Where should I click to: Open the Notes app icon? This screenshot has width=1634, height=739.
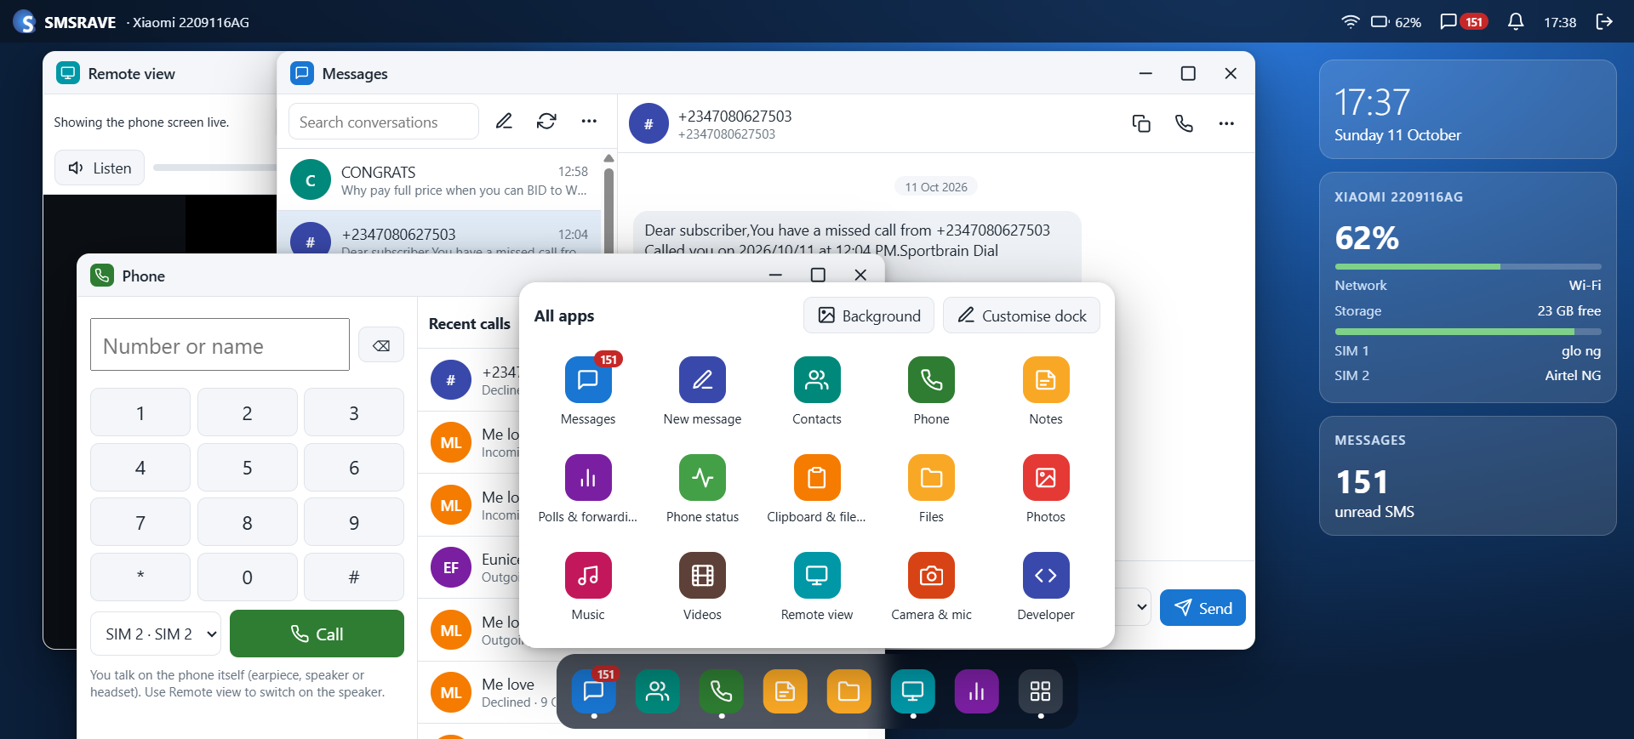(1046, 380)
